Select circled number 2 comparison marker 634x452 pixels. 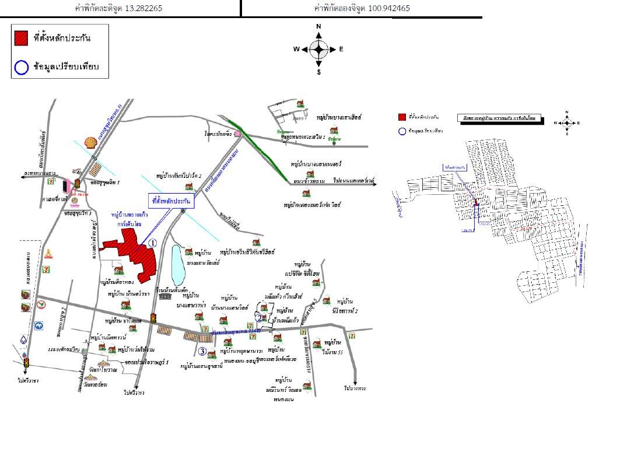pos(259,318)
